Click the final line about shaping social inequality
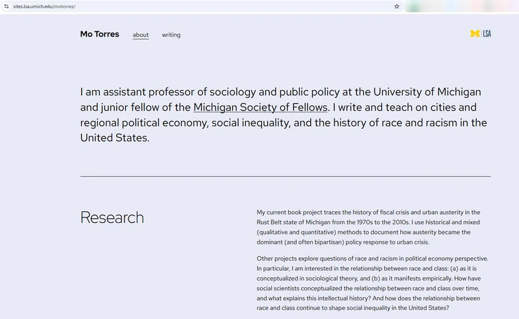Viewport: 519px width, 319px height. tap(353, 308)
